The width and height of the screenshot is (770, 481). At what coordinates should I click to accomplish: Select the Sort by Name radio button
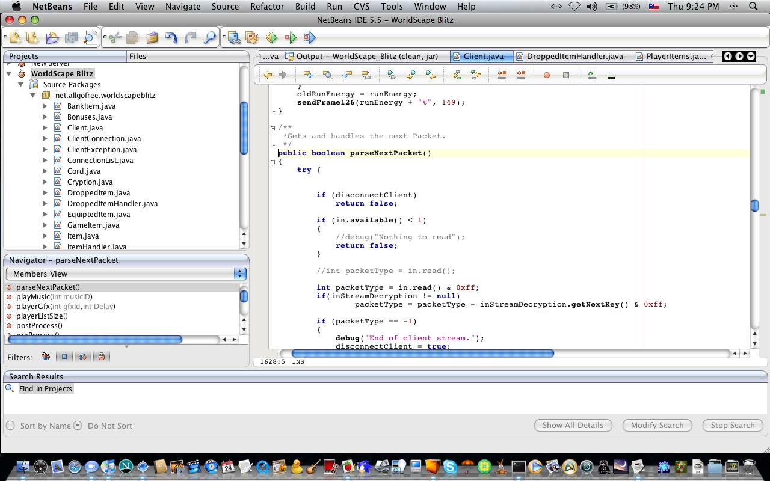coord(10,426)
